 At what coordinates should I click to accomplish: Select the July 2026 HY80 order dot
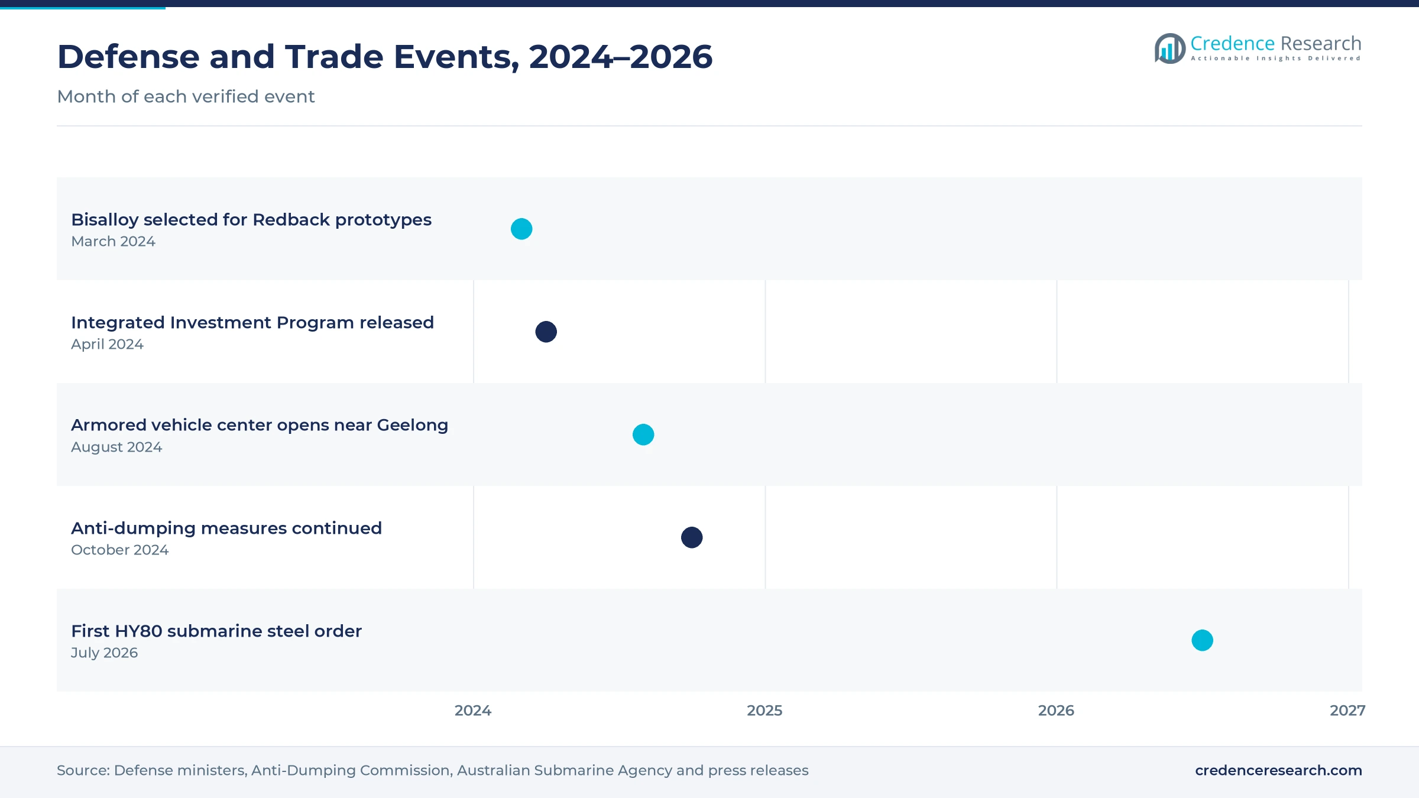1202,640
